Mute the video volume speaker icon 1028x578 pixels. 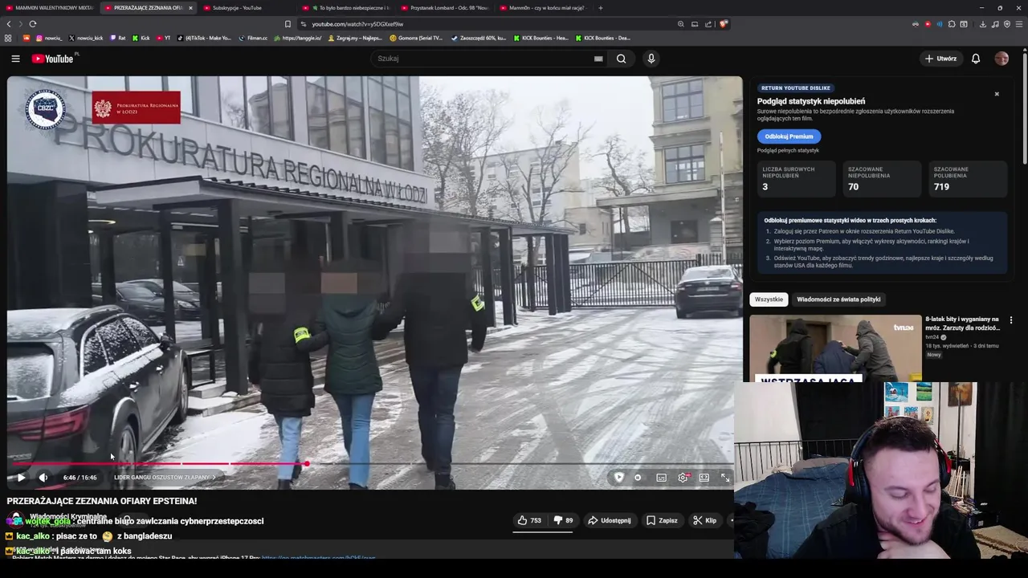coord(43,478)
